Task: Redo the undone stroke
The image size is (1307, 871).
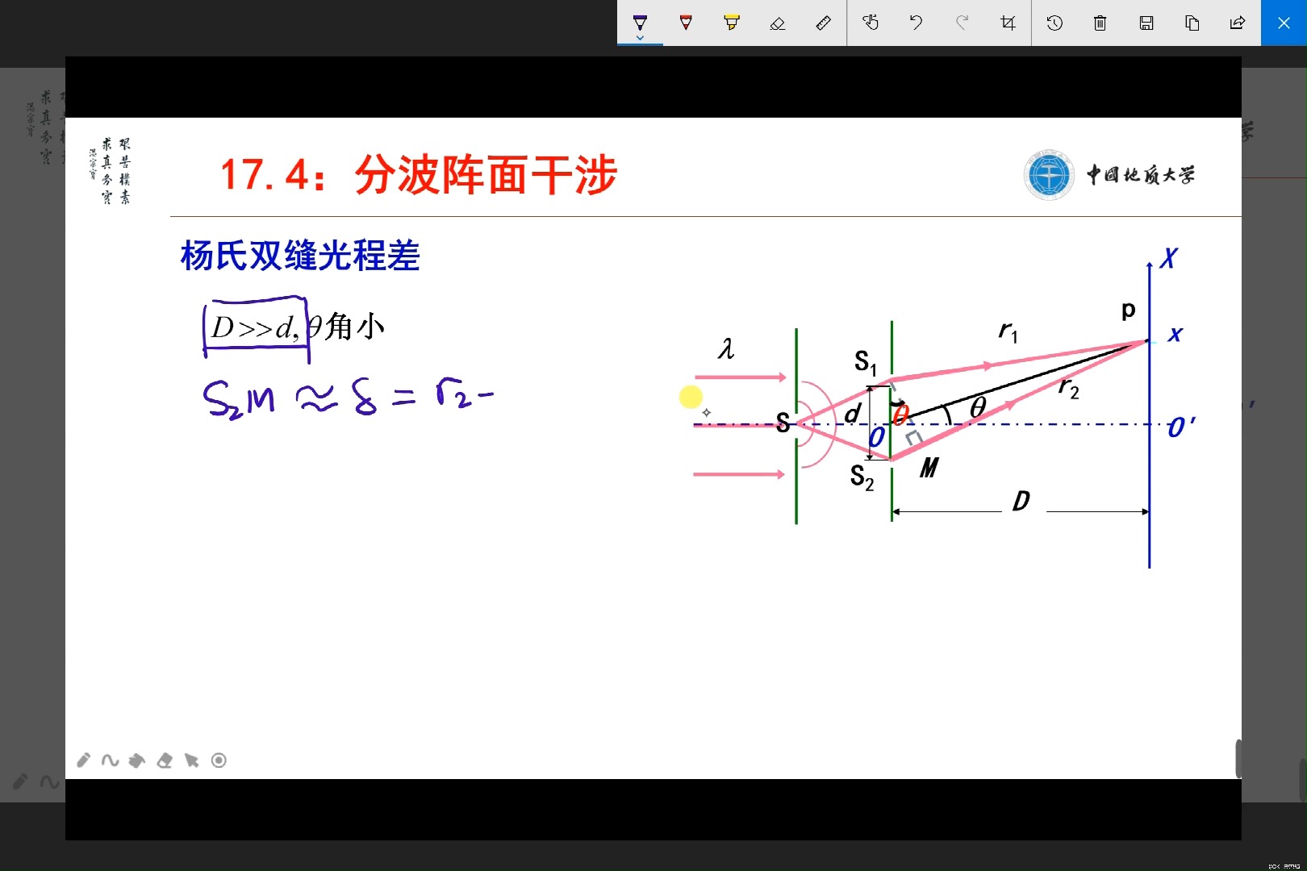Action: click(962, 23)
